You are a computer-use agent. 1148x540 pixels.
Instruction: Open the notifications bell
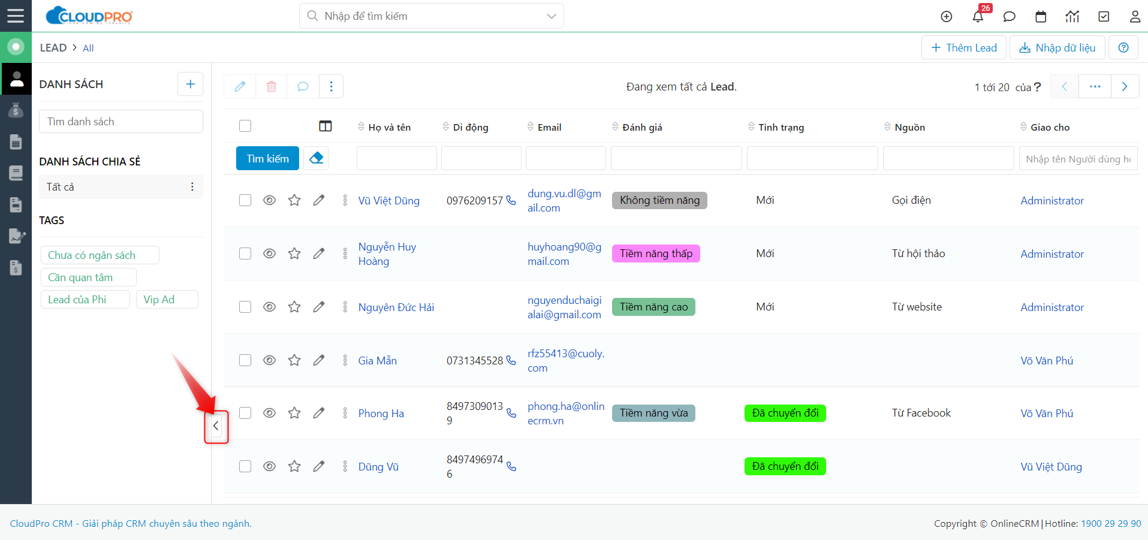click(978, 17)
